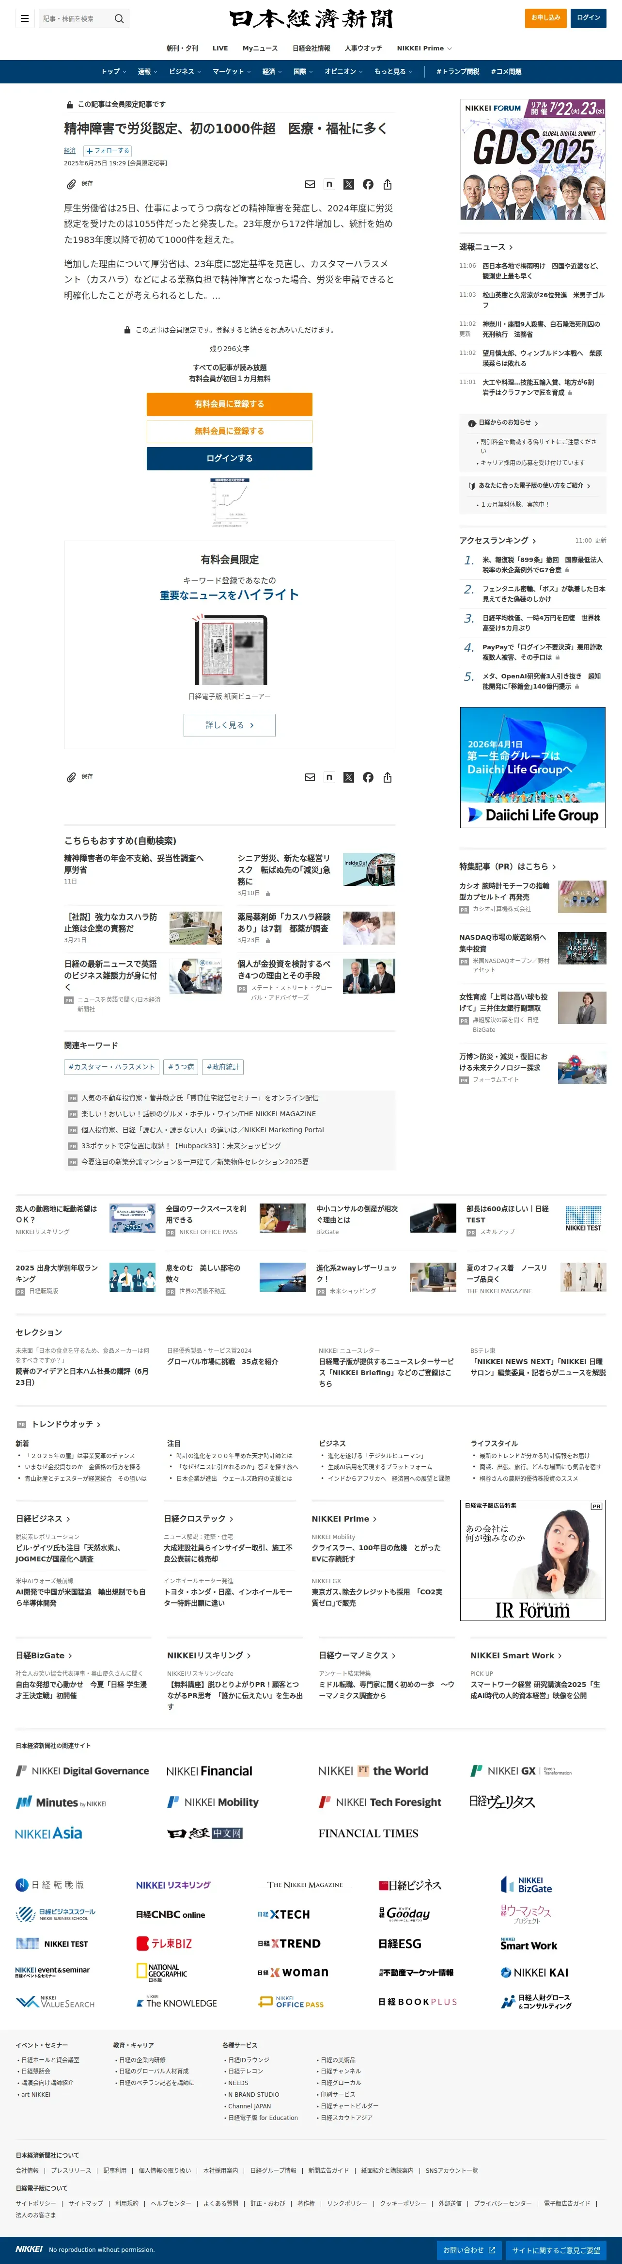Open the #コメ問題 topic tab
622x2264 pixels.
[x=506, y=71]
